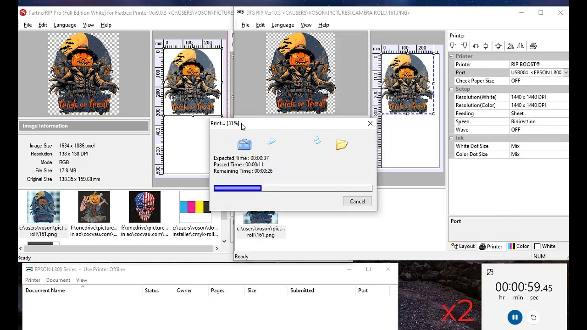Click the EPSON L800 Series window icon
587x330 pixels.
click(29, 269)
